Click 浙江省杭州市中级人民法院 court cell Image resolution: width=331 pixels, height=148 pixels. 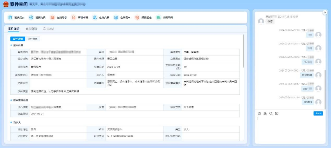pos(46,59)
